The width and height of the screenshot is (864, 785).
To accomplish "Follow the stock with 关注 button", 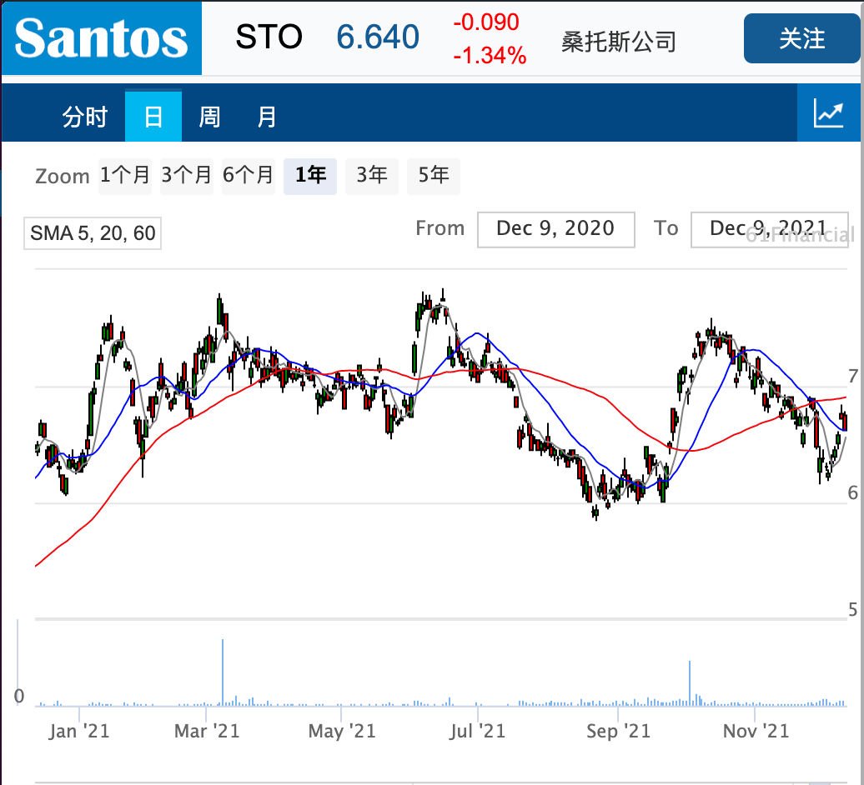I will 801,38.
